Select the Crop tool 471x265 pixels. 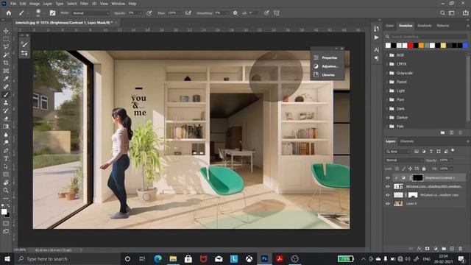click(x=6, y=63)
